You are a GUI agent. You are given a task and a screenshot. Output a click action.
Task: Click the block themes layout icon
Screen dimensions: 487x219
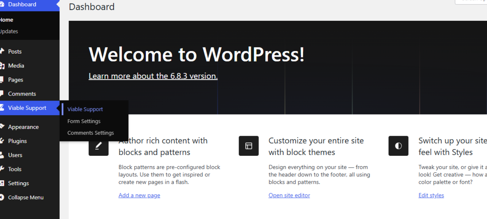(x=248, y=146)
